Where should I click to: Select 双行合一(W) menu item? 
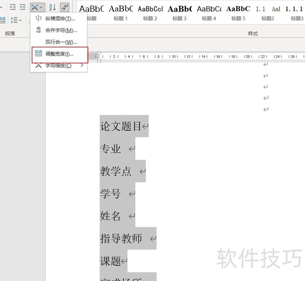click(59, 42)
